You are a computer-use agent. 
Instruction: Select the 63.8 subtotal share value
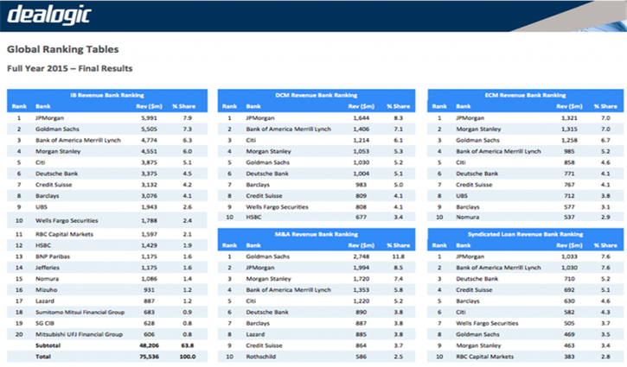pyautogui.click(x=188, y=345)
